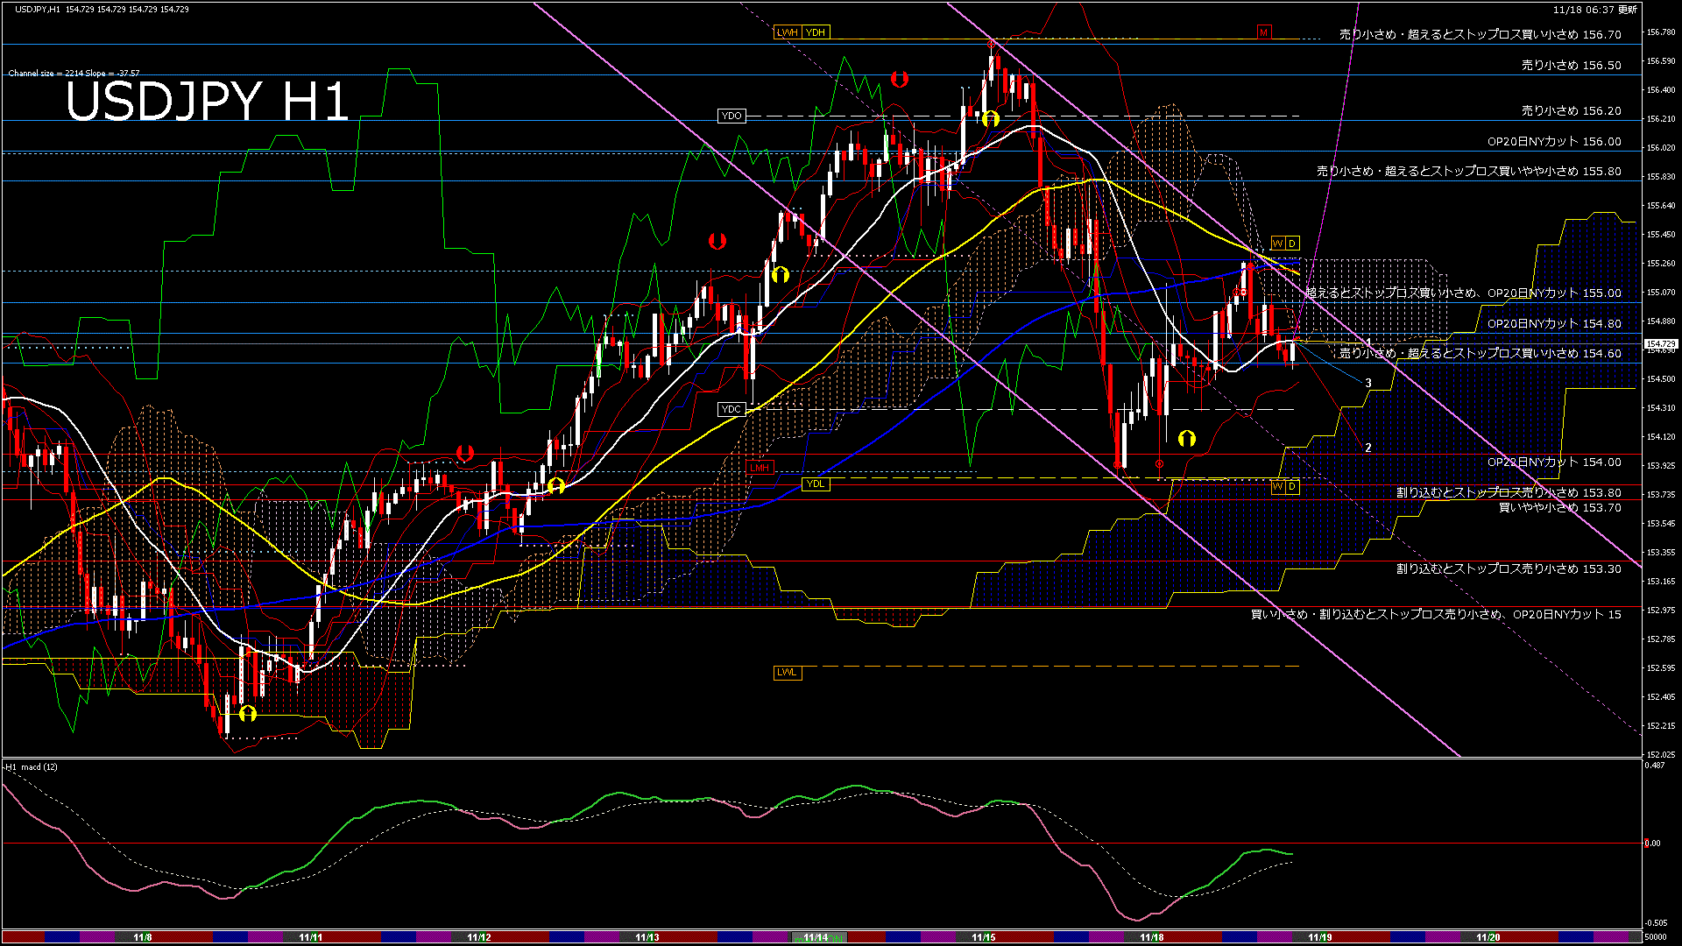The height and width of the screenshot is (946, 1682).
Task: Click the rightmost yellow up-arrow signal
Action: click(x=1187, y=438)
